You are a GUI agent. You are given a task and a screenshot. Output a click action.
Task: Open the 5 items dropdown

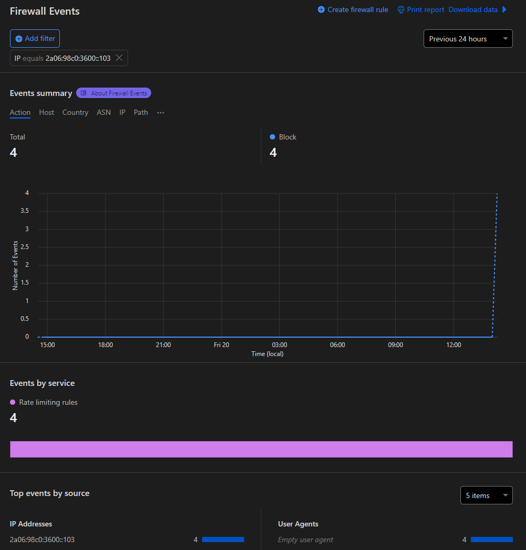(486, 495)
